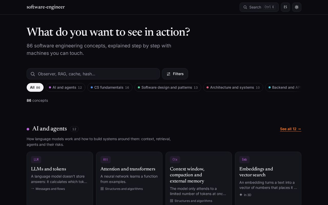Click the 12 count badge beside section heading
This screenshot has height=205, width=328.
point(74,129)
